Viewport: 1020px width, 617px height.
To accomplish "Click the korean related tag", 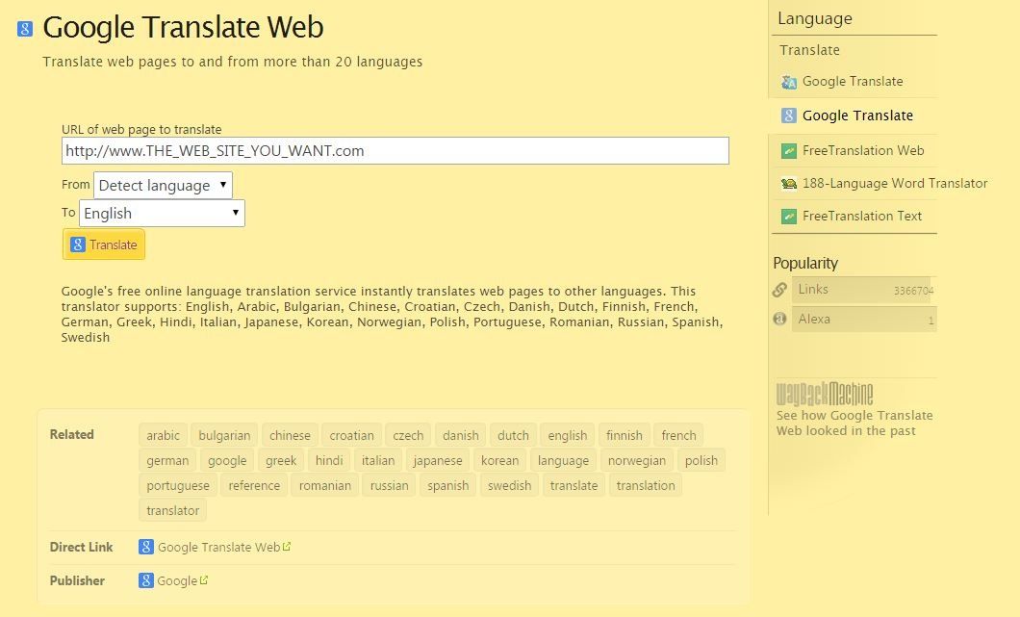I will click(499, 461).
